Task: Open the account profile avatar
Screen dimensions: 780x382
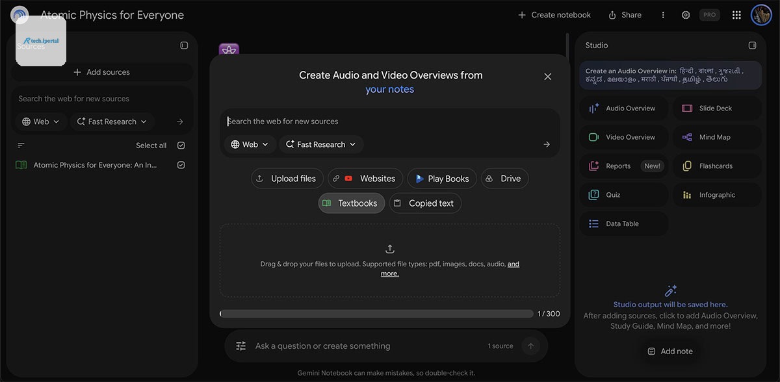Action: [x=761, y=14]
